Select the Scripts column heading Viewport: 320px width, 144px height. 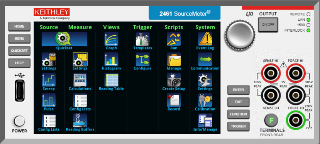174,27
